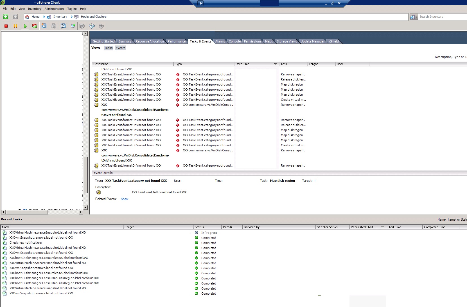
Task: Open the File menu
Action: coord(5,9)
